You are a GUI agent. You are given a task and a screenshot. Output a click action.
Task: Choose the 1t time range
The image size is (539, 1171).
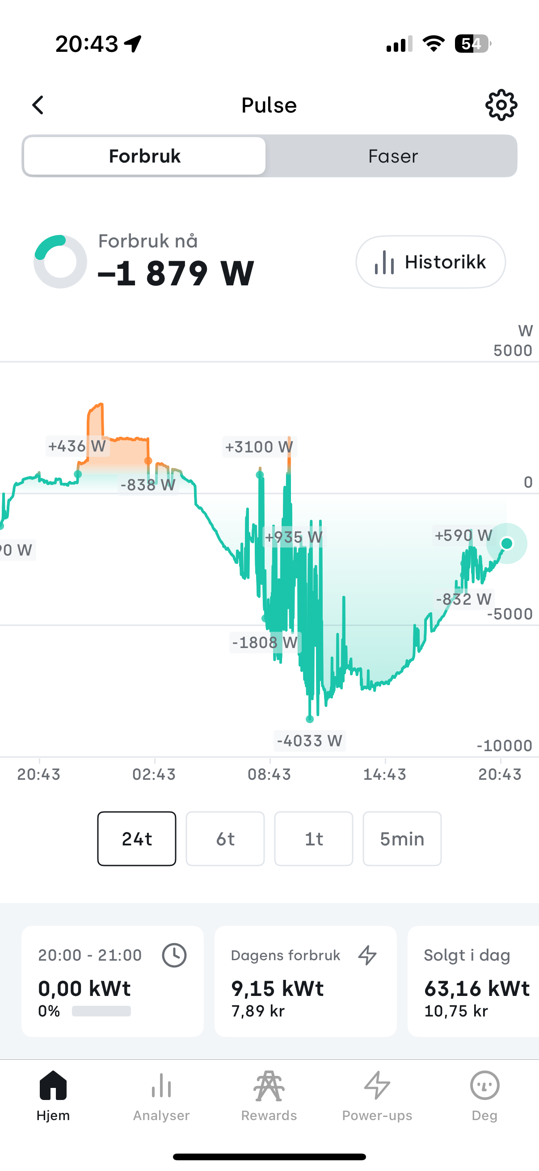pos(313,839)
